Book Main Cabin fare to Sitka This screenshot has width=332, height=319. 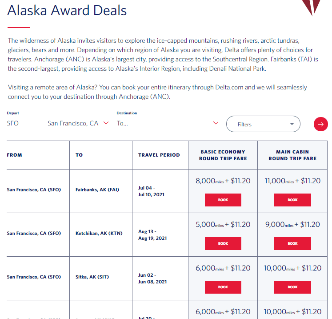pos(292,287)
